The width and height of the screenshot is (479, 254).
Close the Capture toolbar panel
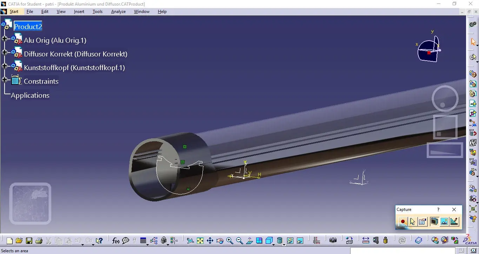pos(454,210)
